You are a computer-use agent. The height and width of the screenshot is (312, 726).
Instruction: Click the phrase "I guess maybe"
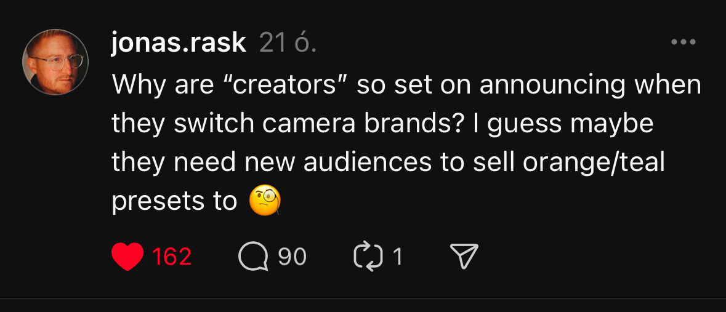pyautogui.click(x=563, y=124)
